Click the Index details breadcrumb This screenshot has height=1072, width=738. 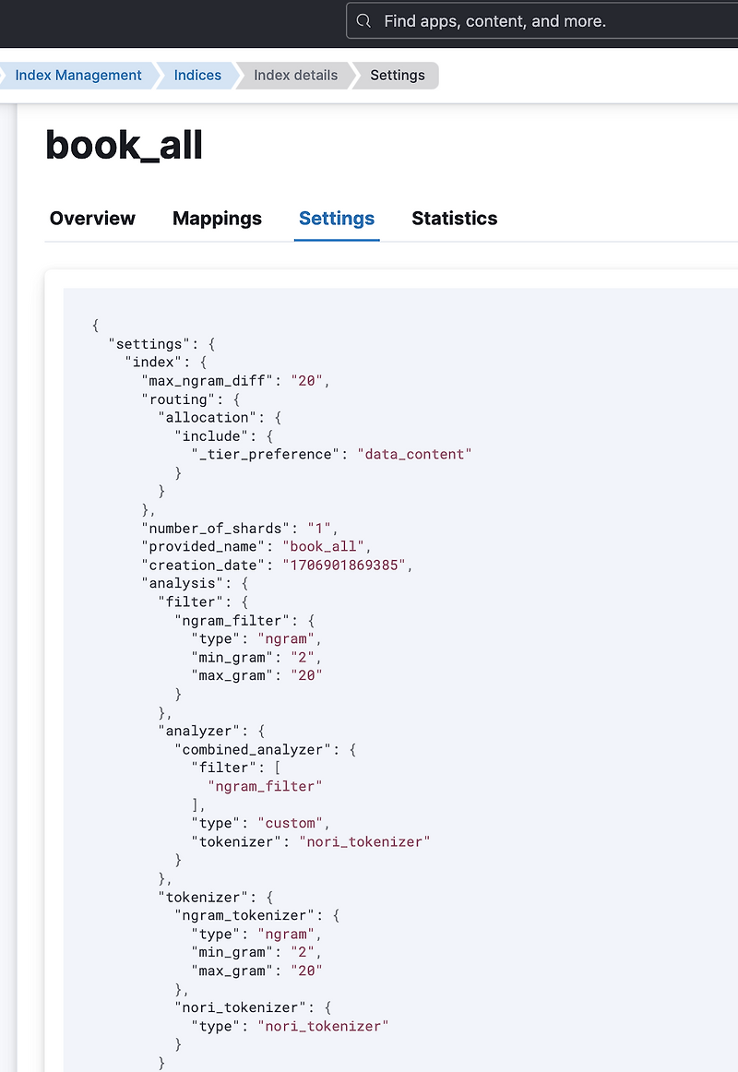[293, 75]
